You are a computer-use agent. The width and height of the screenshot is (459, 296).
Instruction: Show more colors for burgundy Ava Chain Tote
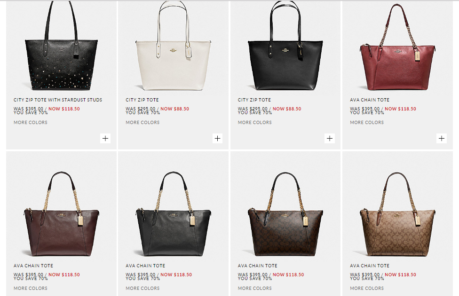[31, 288]
